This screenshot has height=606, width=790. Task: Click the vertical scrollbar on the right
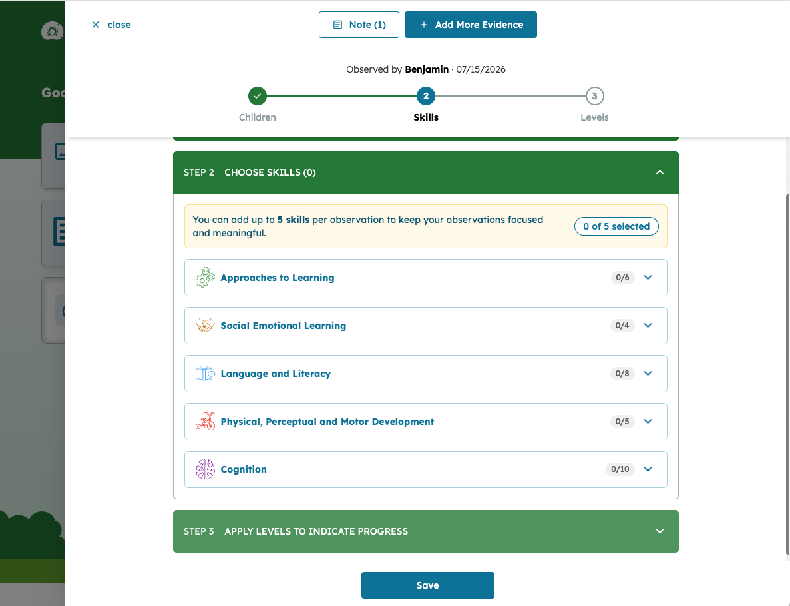787,374
